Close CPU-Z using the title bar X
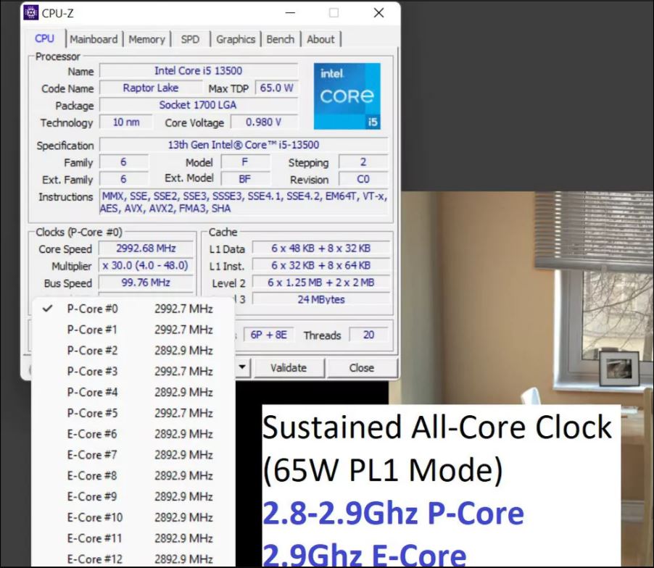Image resolution: width=654 pixels, height=568 pixels. click(x=378, y=13)
